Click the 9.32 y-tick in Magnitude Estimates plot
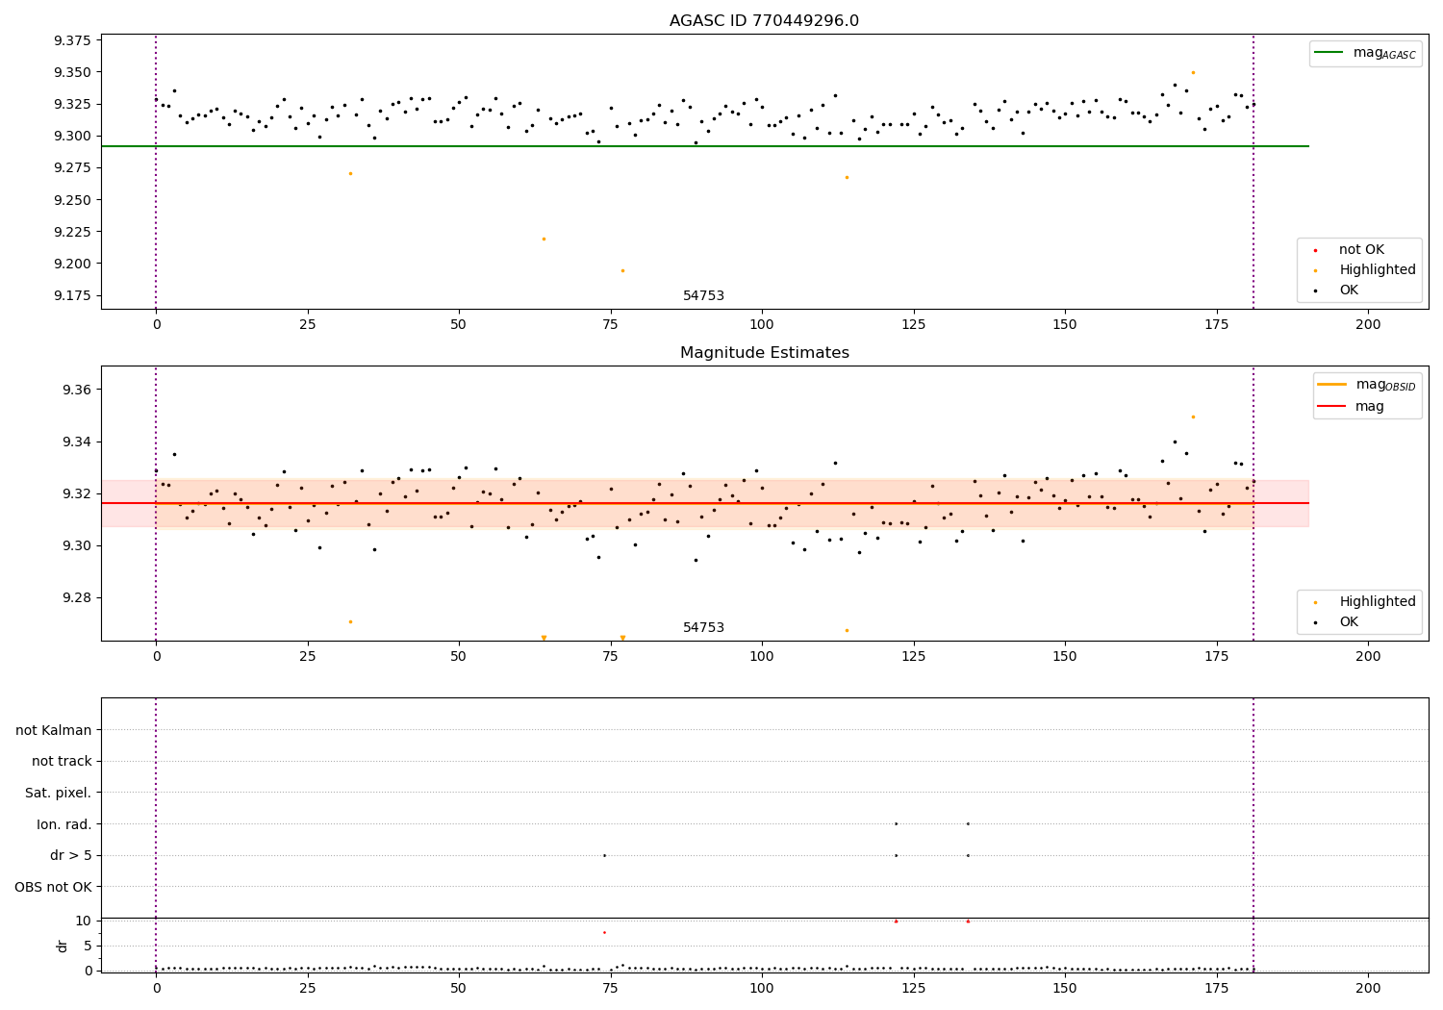The image size is (1443, 1010). [77, 493]
